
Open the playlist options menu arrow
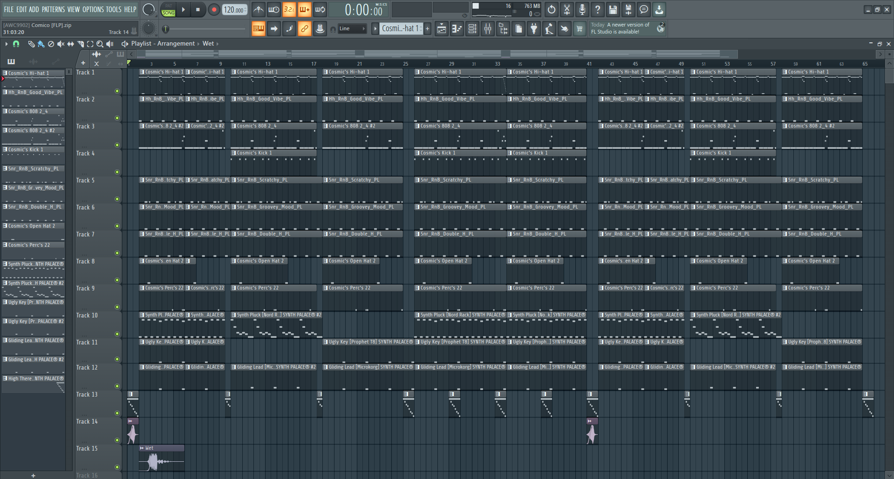(x=6, y=44)
